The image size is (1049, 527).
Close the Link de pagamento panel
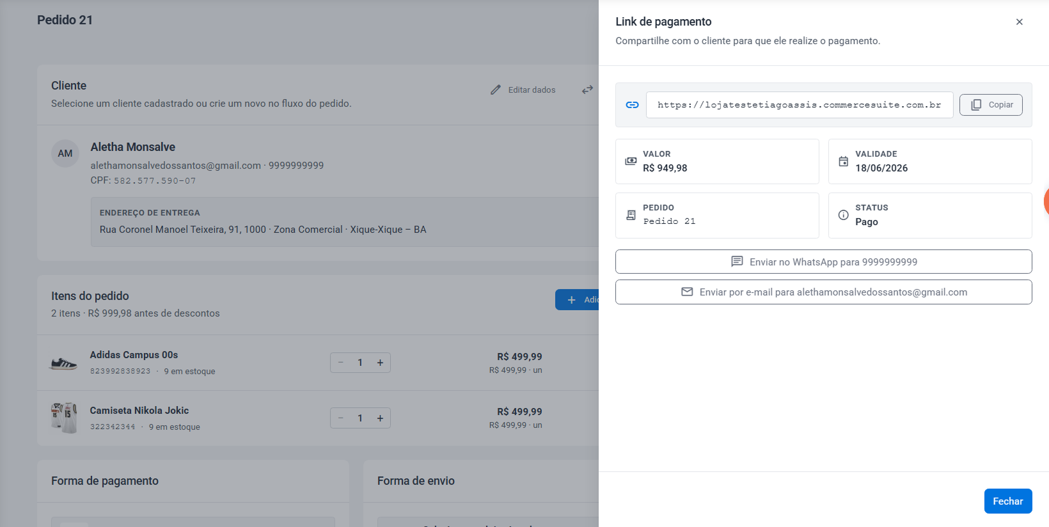point(1019,22)
